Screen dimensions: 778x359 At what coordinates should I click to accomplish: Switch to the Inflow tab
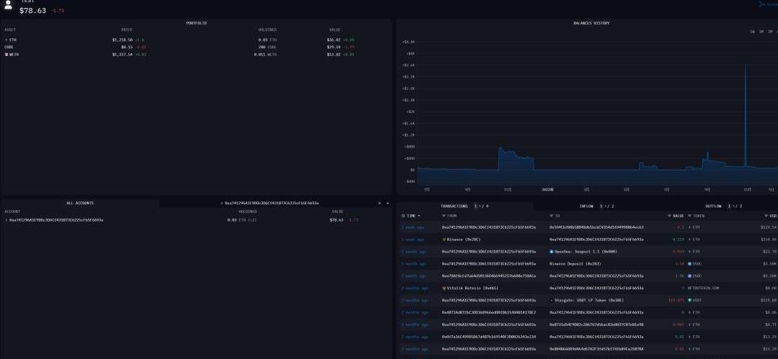(587, 206)
